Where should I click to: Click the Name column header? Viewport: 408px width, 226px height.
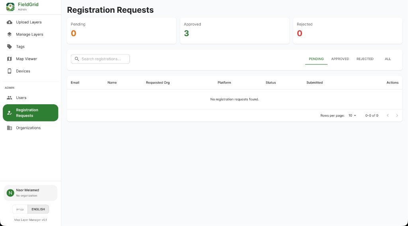coord(112,83)
